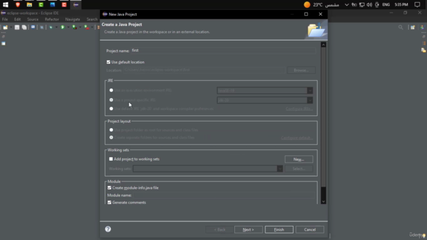Click the green Run icon in Eclipse toolbar
The width and height of the screenshot is (427, 240).
tap(63, 27)
